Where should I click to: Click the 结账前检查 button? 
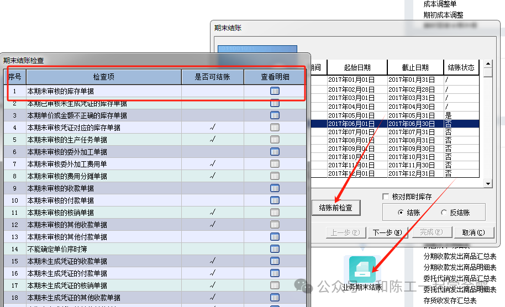[x=336, y=208]
